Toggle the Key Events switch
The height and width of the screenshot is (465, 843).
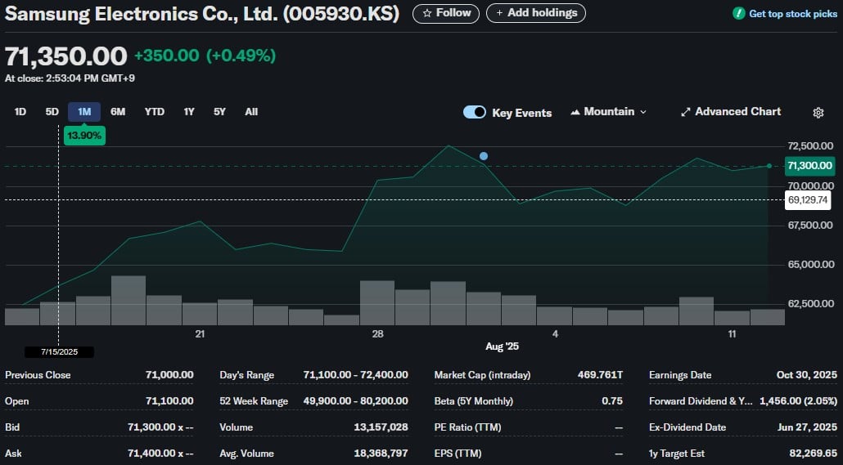click(474, 112)
